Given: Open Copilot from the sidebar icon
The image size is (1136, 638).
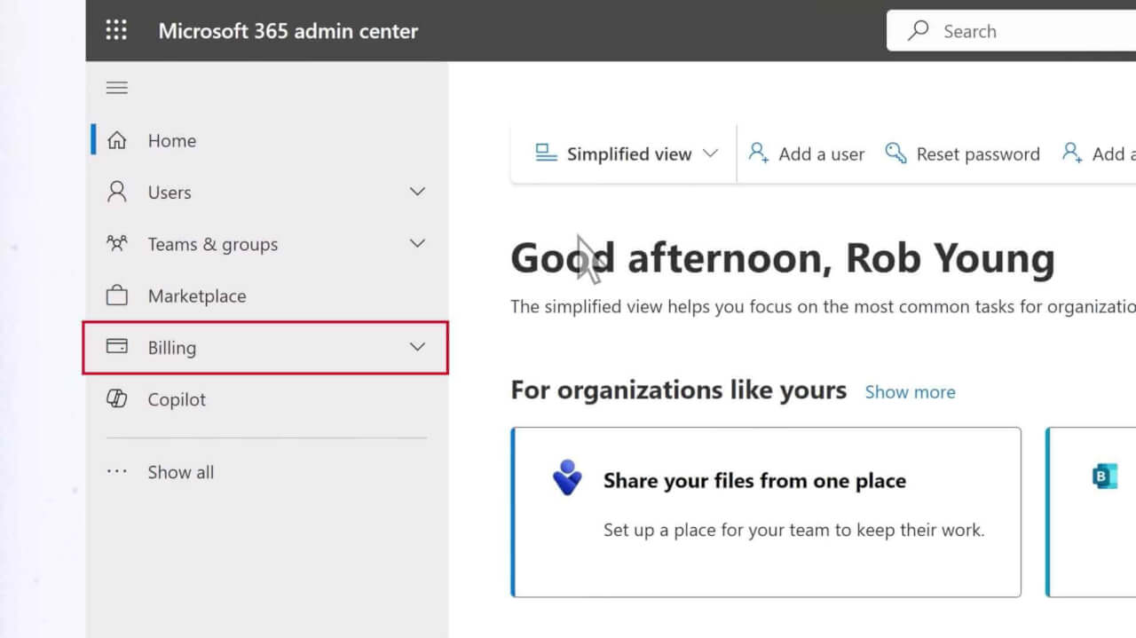Looking at the screenshot, I should [x=116, y=399].
